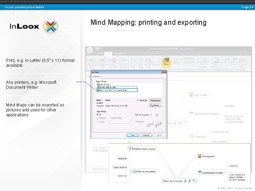Viewport: 255px width, 191px height.
Task: Select the General tab in Print dialog
Action: click(x=96, y=76)
